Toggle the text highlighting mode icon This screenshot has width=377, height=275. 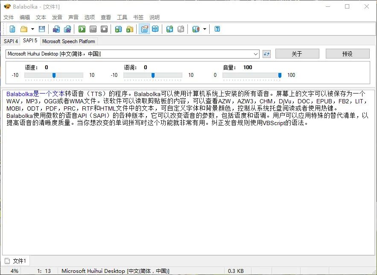tap(144, 29)
